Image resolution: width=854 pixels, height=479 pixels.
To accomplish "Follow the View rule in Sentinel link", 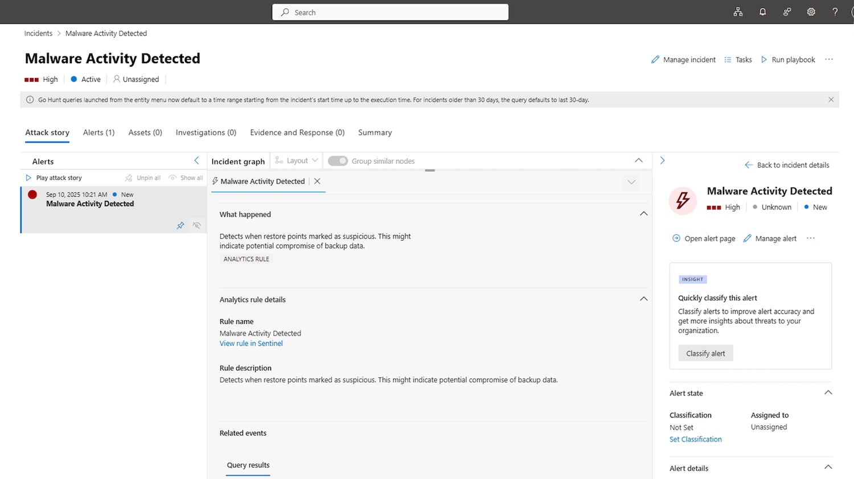I will 251,344.
